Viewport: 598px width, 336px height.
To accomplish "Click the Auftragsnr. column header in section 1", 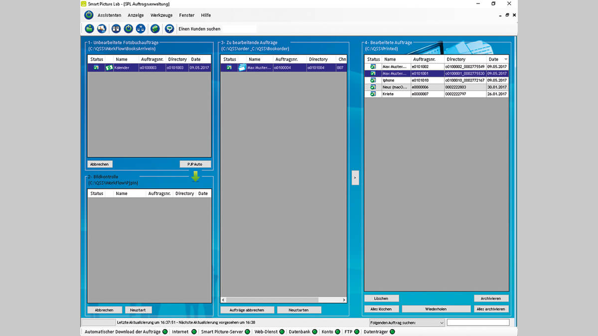I will [x=152, y=59].
